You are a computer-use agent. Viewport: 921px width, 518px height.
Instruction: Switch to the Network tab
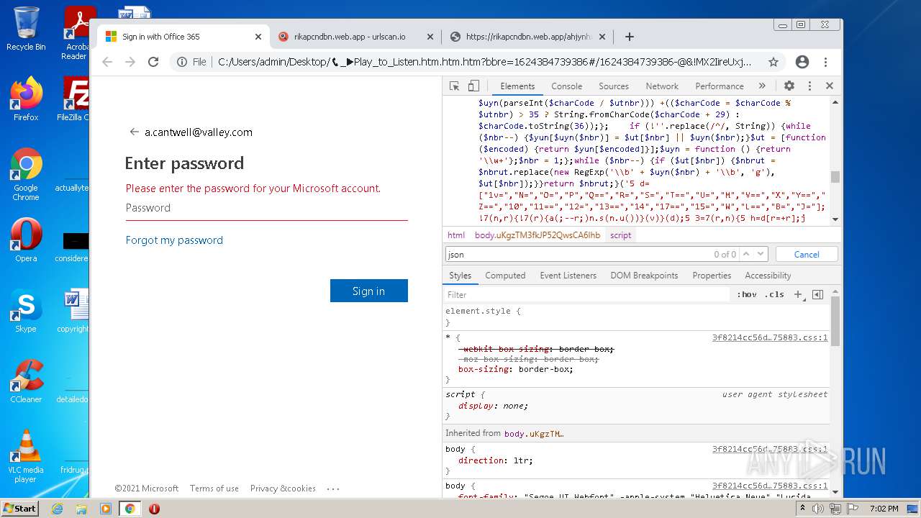coord(662,86)
